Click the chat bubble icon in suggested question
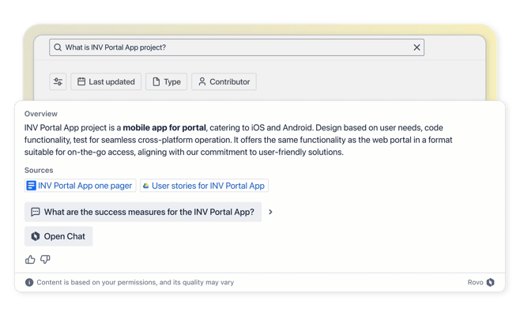This screenshot has height=316, width=520. pos(36,212)
